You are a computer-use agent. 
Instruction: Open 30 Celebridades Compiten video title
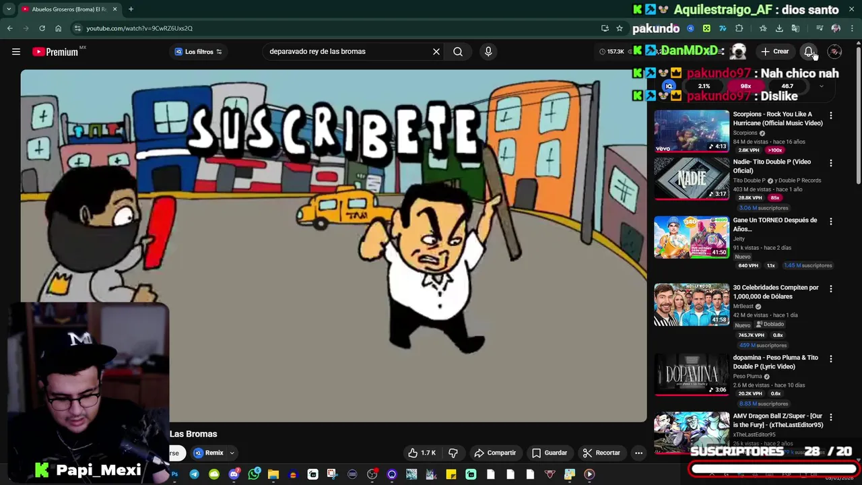coord(776,292)
